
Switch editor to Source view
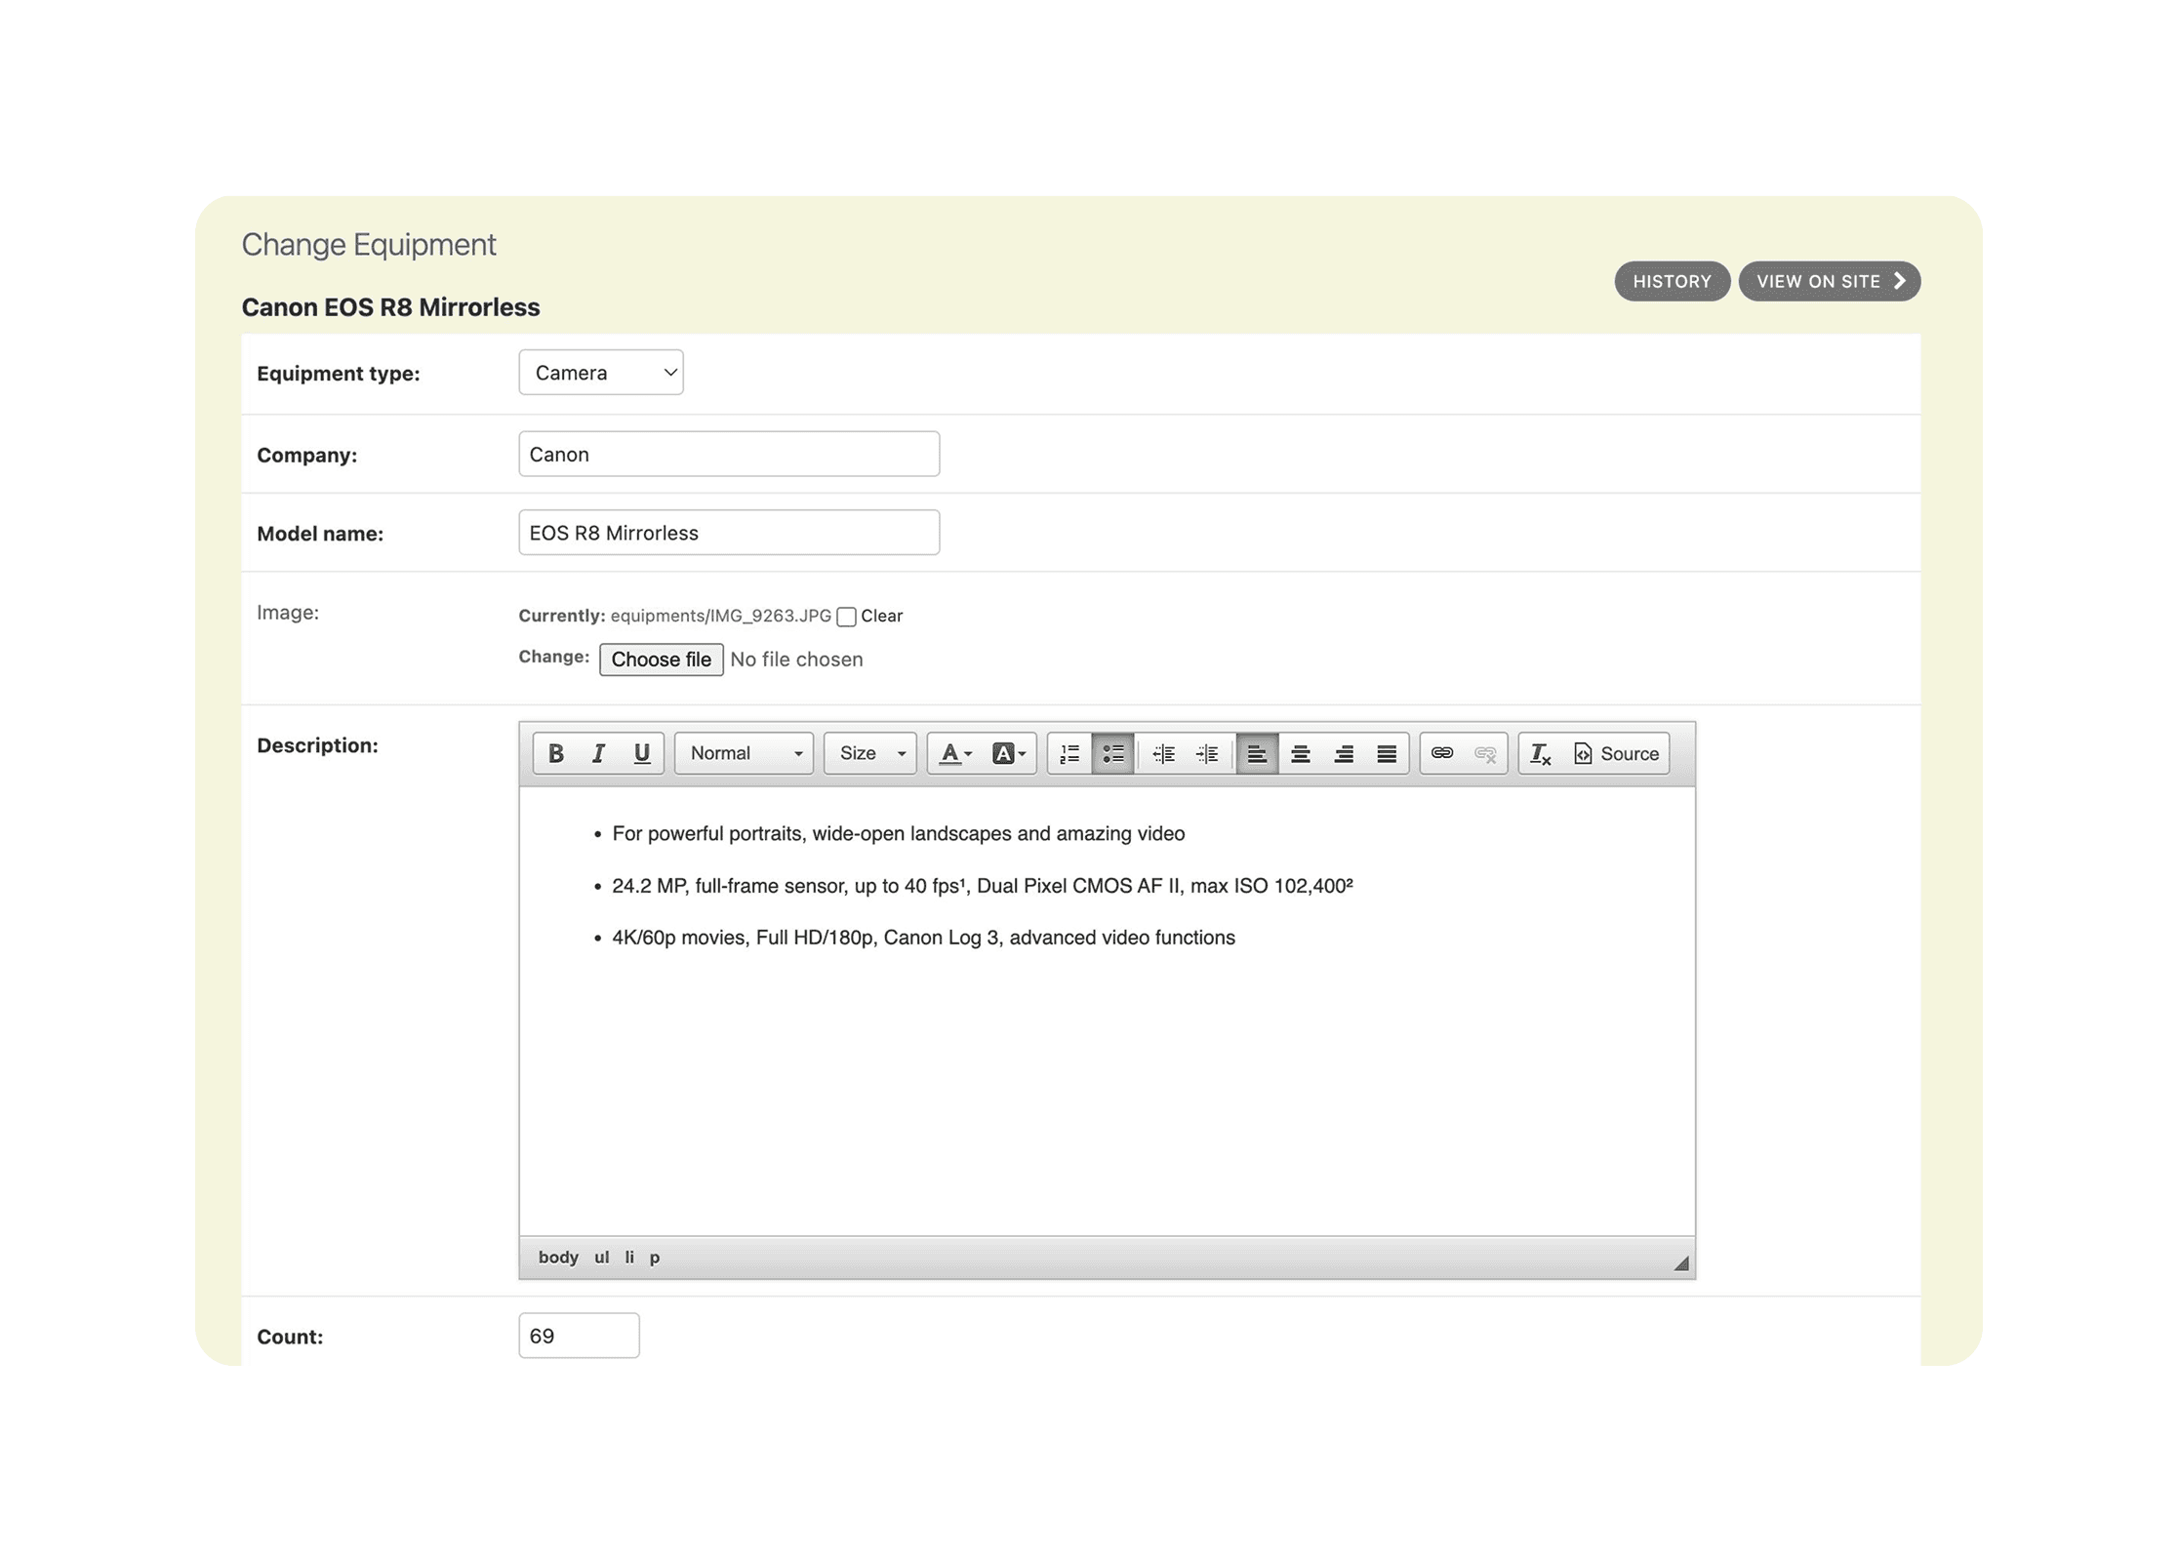[1616, 753]
